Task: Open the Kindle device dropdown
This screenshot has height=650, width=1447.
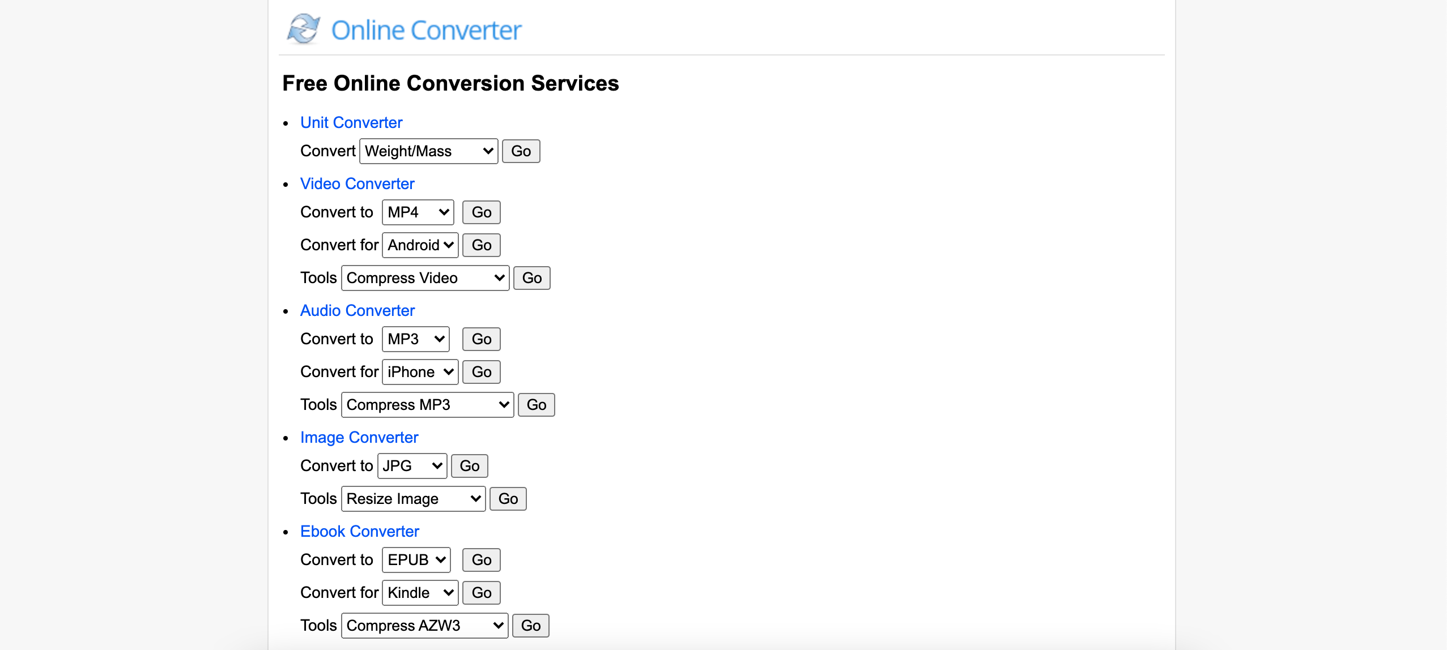Action: click(x=419, y=592)
